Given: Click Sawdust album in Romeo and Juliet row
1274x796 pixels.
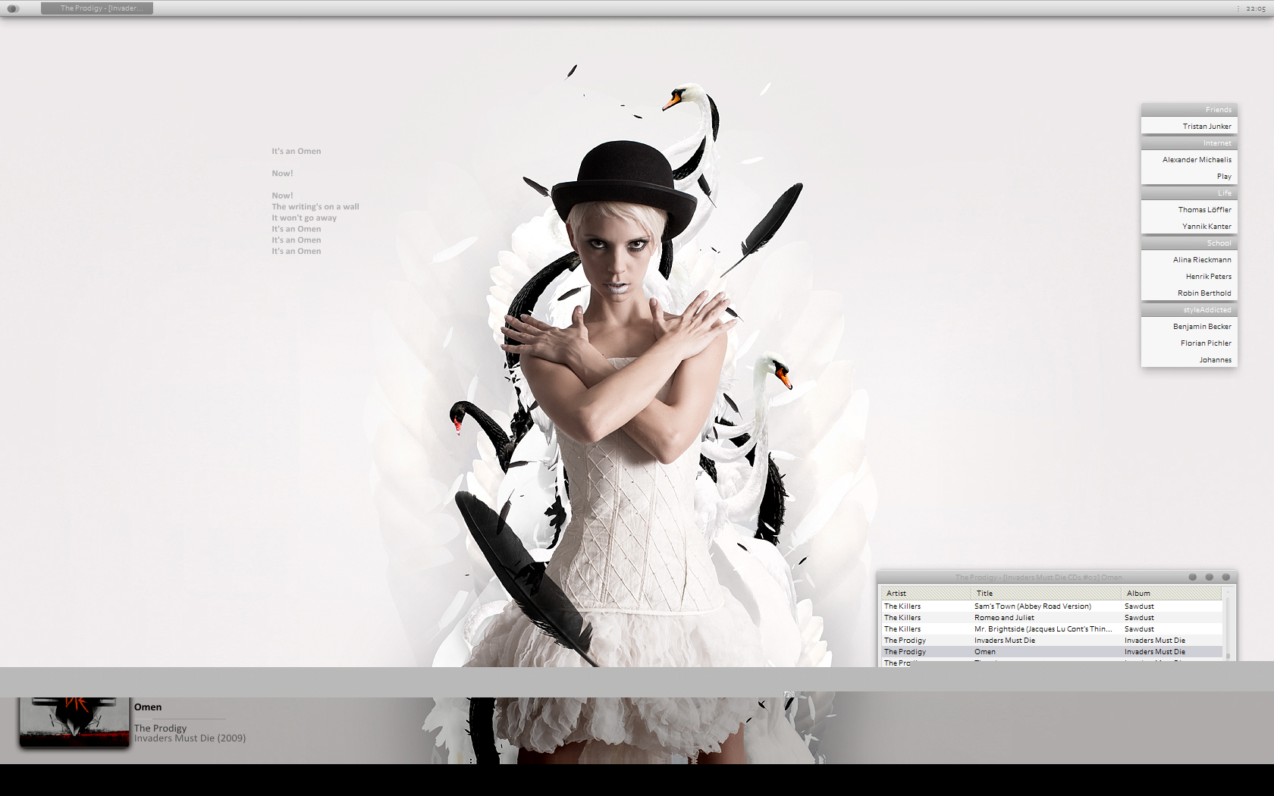Looking at the screenshot, I should (1139, 618).
